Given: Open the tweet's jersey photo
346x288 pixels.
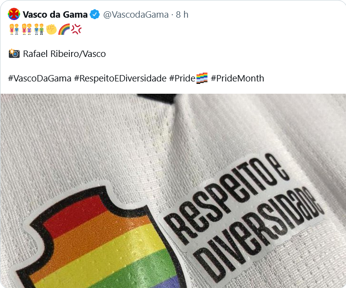Looking at the screenshot, I should [x=173, y=191].
